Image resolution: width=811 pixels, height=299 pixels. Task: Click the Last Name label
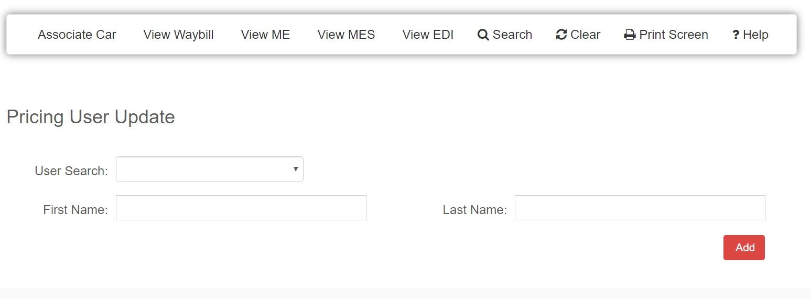475,210
